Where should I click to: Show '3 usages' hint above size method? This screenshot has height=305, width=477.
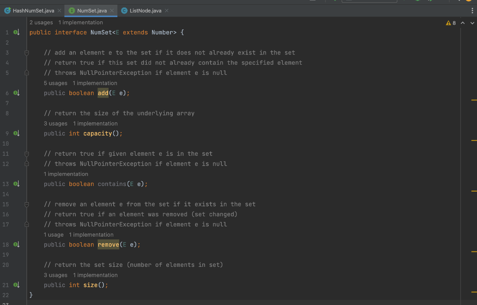[55, 275]
